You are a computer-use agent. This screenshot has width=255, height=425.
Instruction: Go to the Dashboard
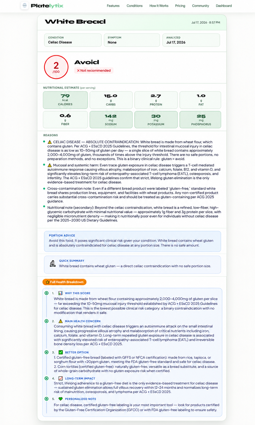pyautogui.click(x=224, y=6)
